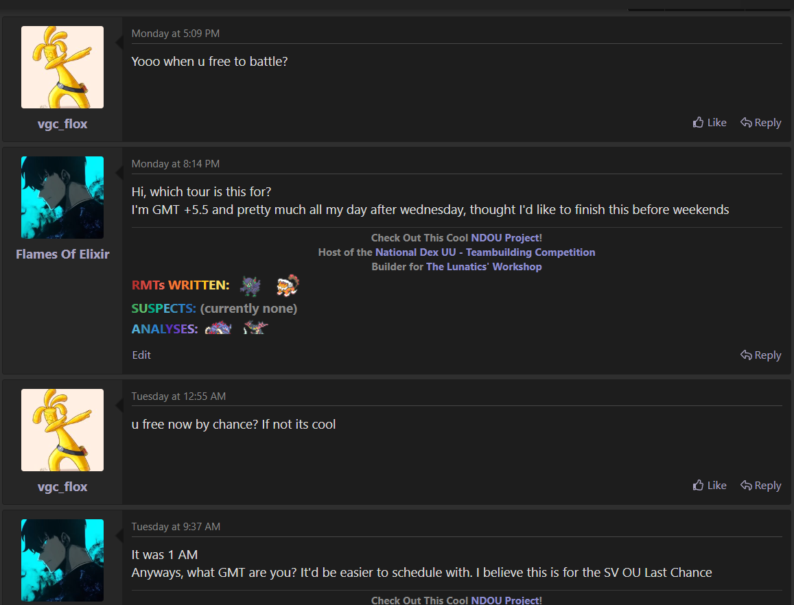Reply to the 'Yooo when u free to battle?' message
794x605 pixels.
(x=760, y=123)
